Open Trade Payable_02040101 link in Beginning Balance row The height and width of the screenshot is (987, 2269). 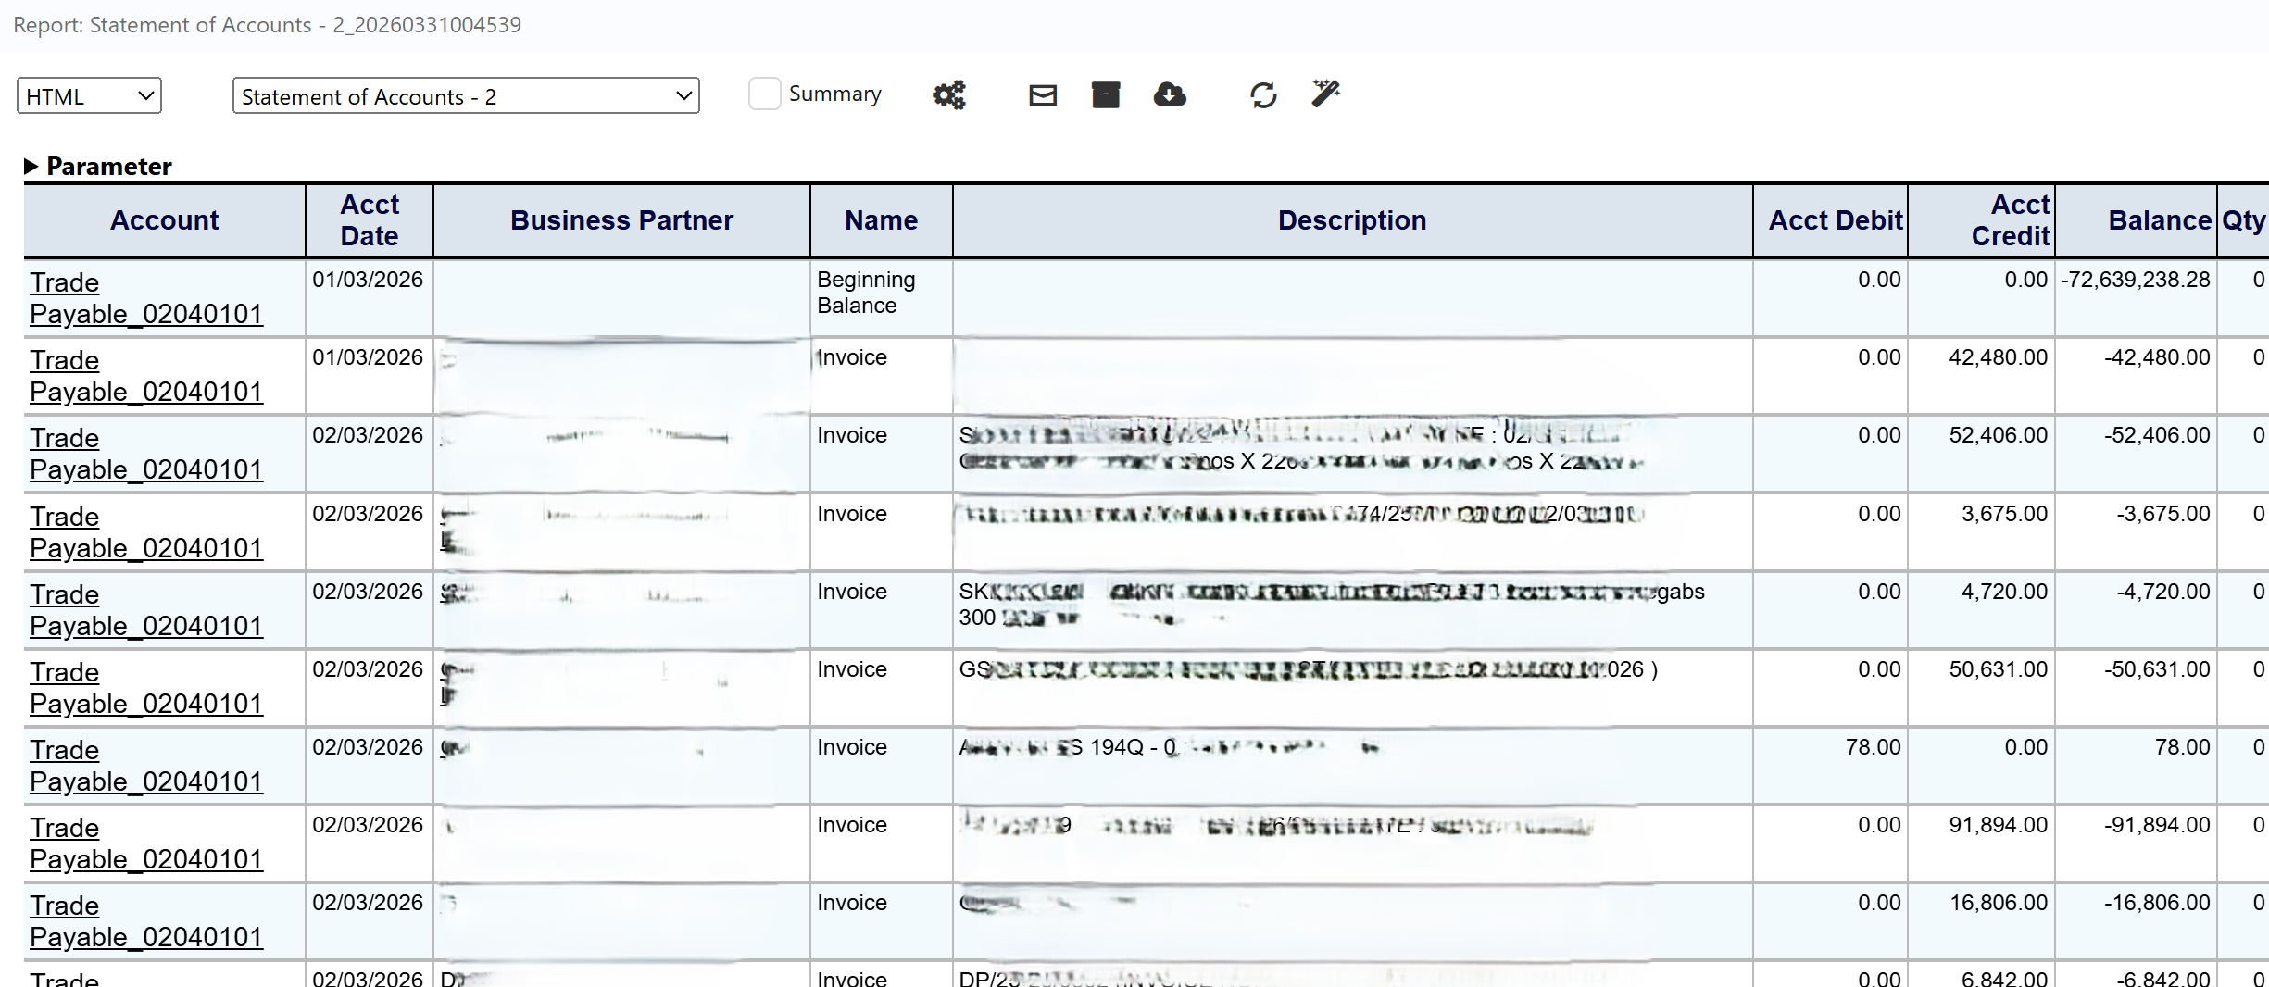pyautogui.click(x=145, y=297)
